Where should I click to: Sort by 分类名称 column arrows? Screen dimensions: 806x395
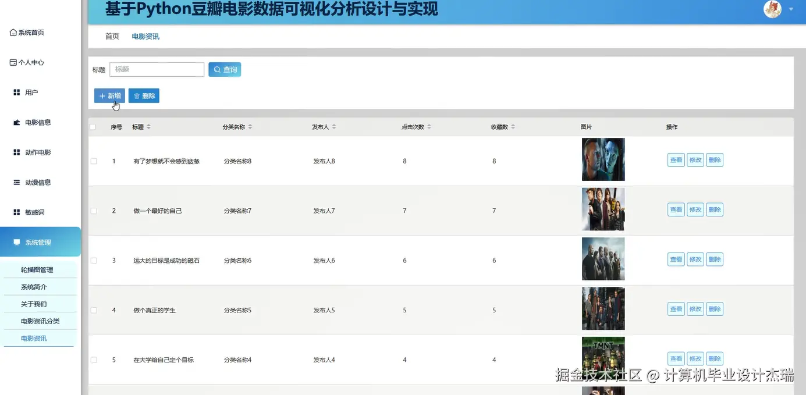pyautogui.click(x=250, y=127)
